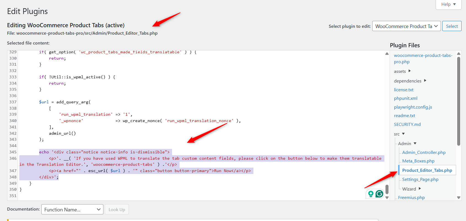Click '!Util::is_wpml_active()' on line 333
Screen dimensions: 466x221
(77, 77)
